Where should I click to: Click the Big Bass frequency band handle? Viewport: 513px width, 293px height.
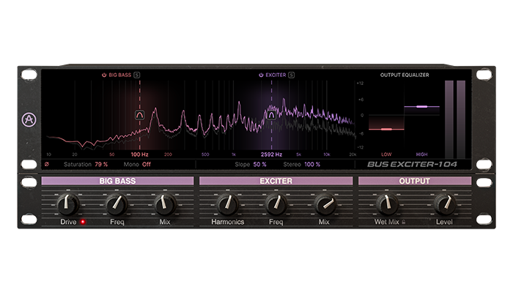[140, 115]
